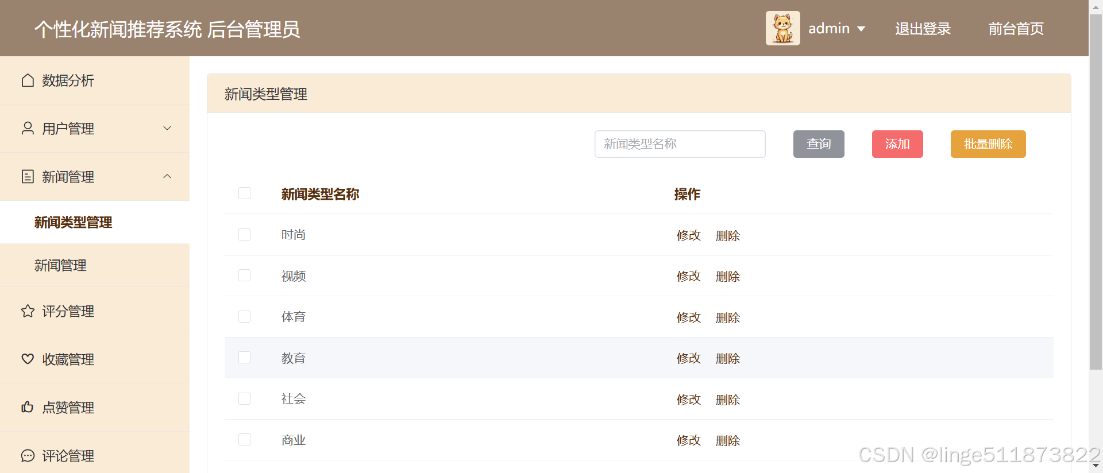Click the 体育 type name cell
Screen dimensions: 1103x473
[294, 317]
